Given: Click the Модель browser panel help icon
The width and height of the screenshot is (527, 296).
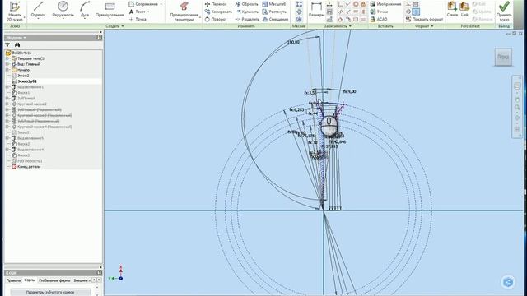Looking at the screenshot, I should 99,38.
